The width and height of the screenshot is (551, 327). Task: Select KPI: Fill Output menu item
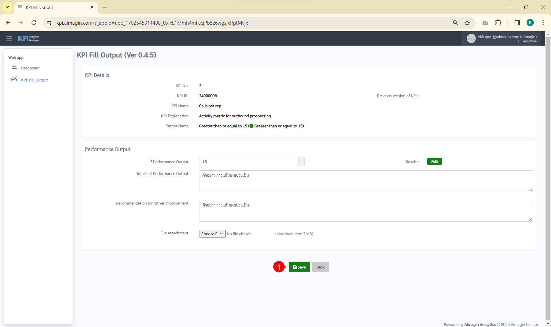click(x=34, y=80)
